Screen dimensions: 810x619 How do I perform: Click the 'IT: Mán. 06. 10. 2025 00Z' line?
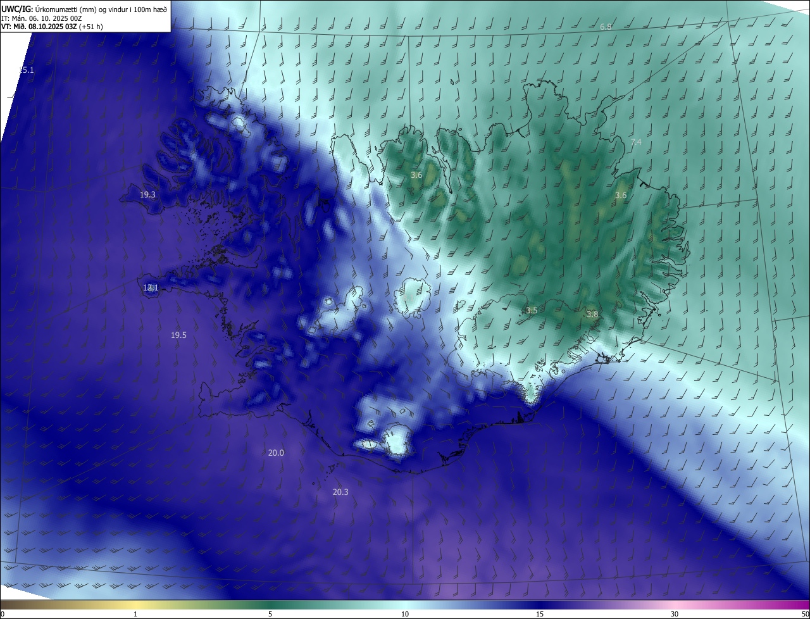point(42,18)
